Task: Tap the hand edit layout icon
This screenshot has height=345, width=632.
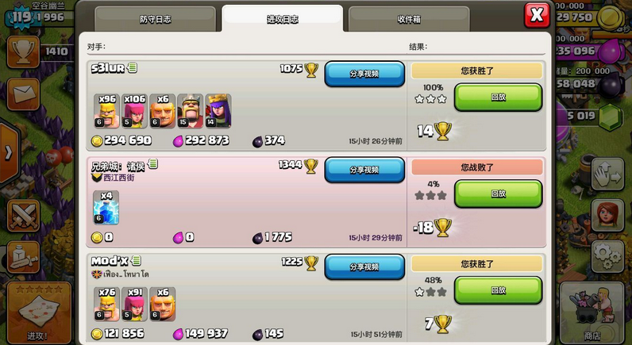Action: (608, 174)
